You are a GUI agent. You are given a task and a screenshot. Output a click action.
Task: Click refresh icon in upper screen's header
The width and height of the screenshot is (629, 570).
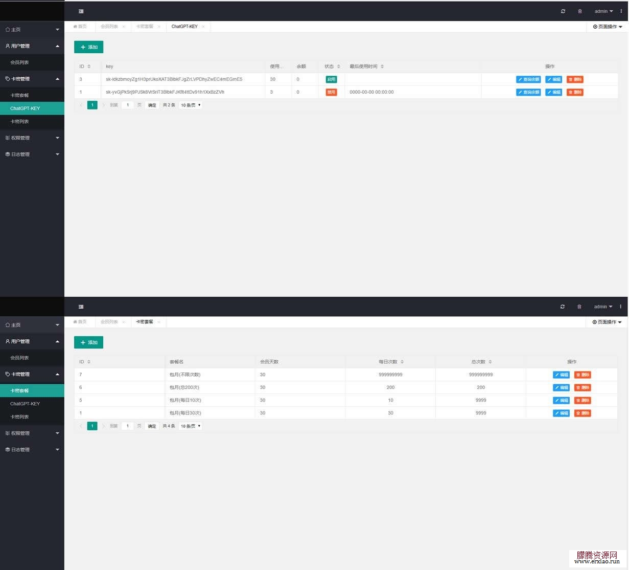pyautogui.click(x=563, y=11)
